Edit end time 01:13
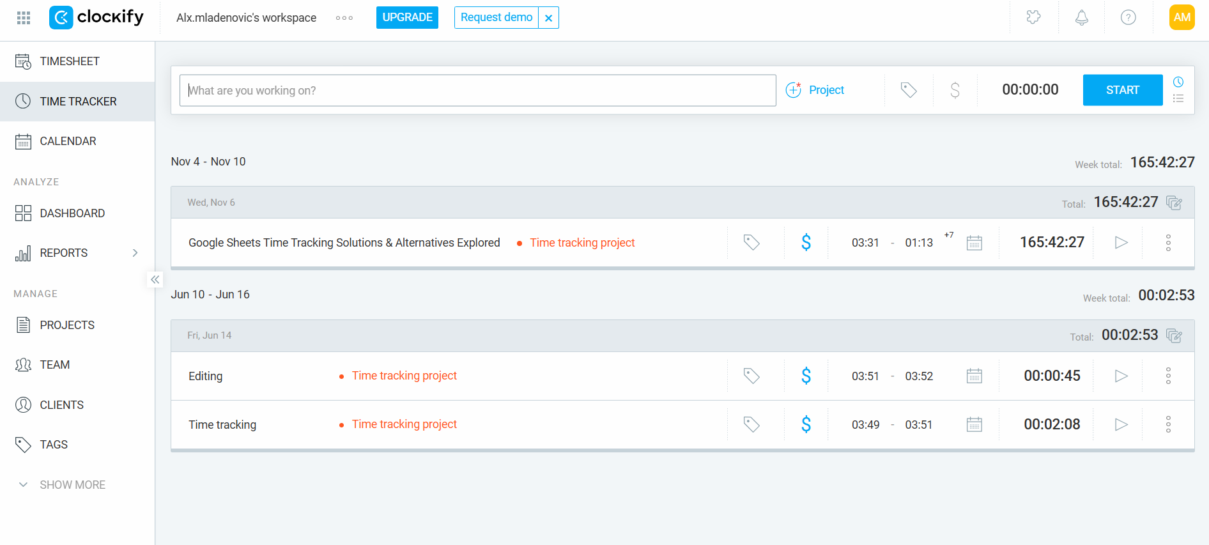 [x=919, y=243]
